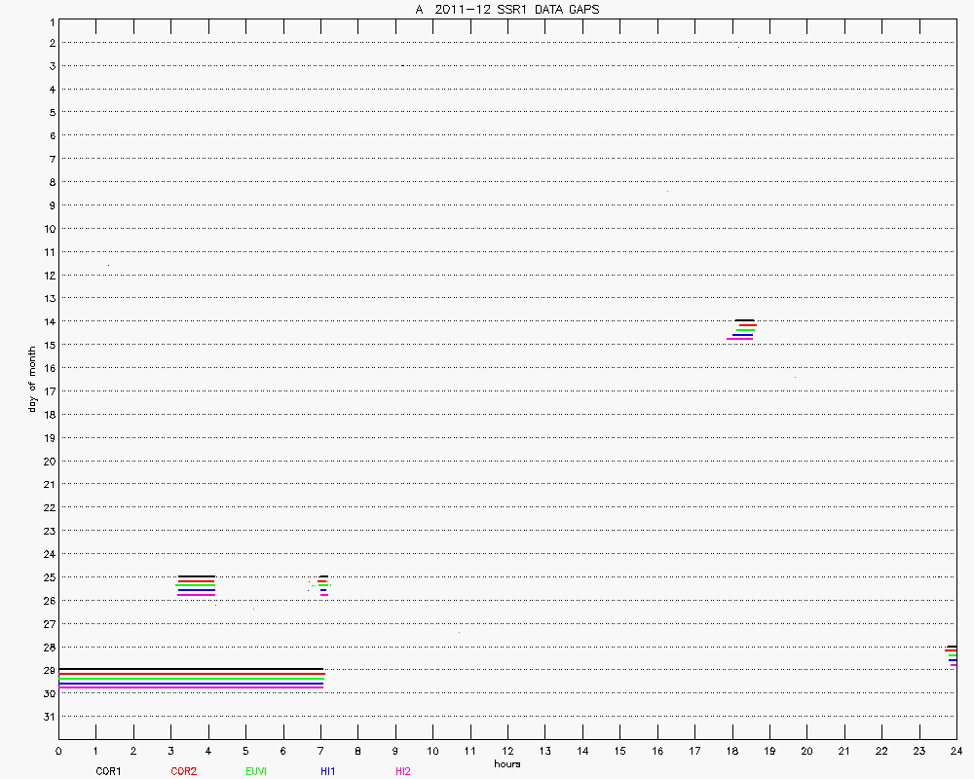
Task: Click the hour 0 tick label on x-axis
Action: pyautogui.click(x=58, y=751)
